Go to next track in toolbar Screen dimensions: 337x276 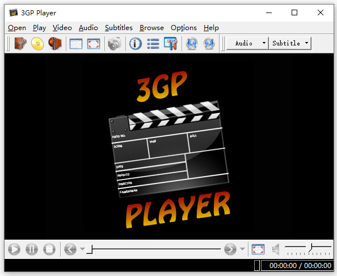coord(209,44)
